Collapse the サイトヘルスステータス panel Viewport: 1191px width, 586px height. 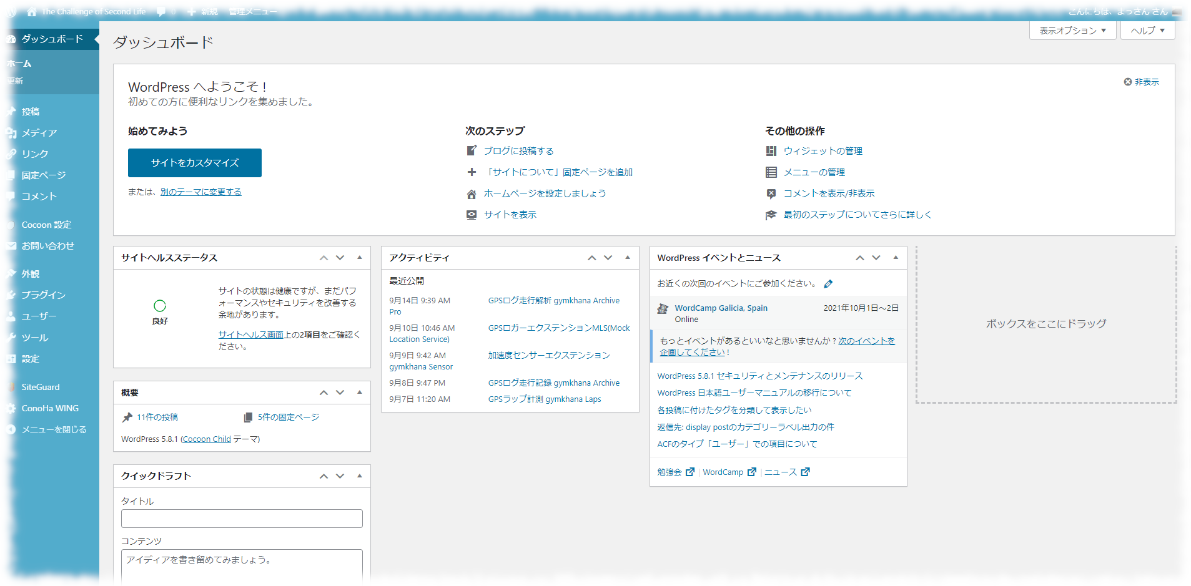pyautogui.click(x=360, y=257)
